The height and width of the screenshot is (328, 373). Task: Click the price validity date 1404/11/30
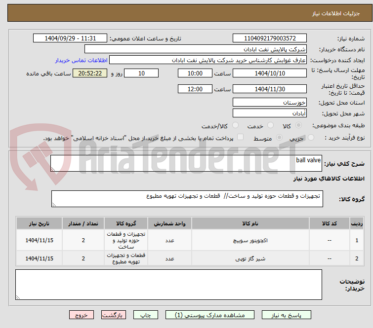click(x=270, y=89)
